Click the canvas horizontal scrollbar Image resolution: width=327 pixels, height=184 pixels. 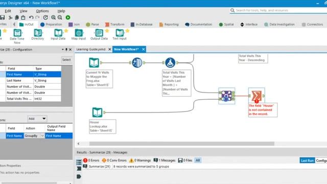coord(182,144)
